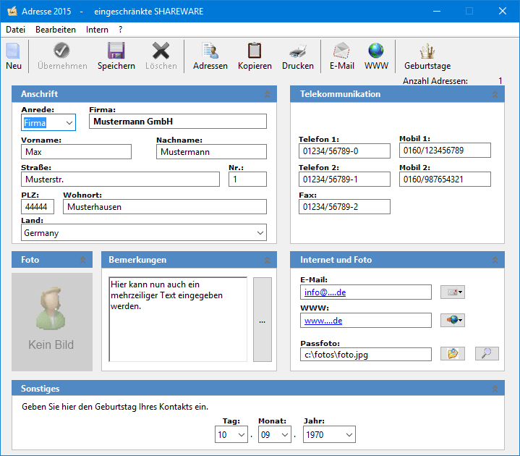
Task: Collapse the Bemerkungen panel
Action: (x=267, y=260)
